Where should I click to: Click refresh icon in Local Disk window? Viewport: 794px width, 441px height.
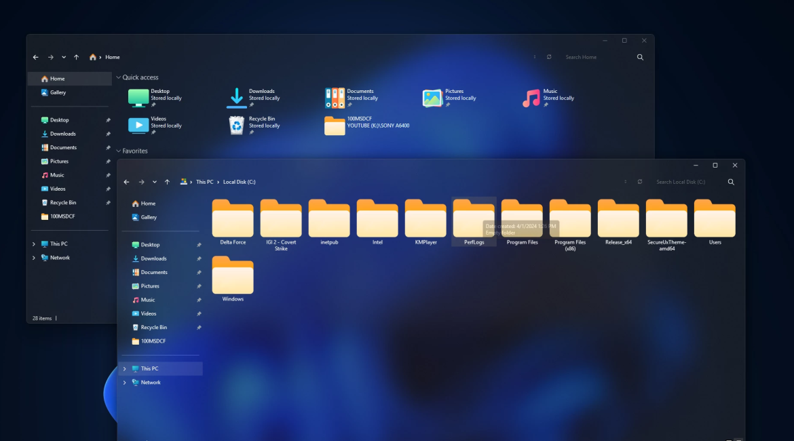[640, 182]
